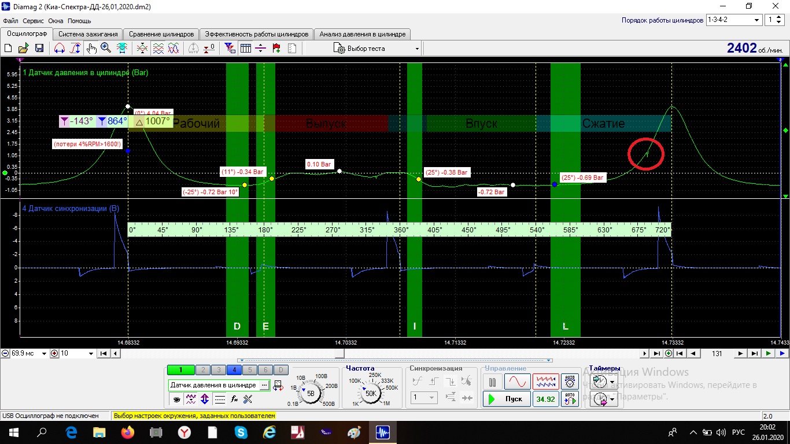Image resolution: width=790 pixels, height=444 pixels.
Task: Toggle channel 4 blue button
Action: click(x=234, y=370)
